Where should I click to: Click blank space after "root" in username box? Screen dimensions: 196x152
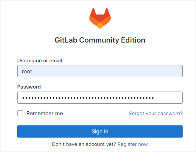pos(107,71)
